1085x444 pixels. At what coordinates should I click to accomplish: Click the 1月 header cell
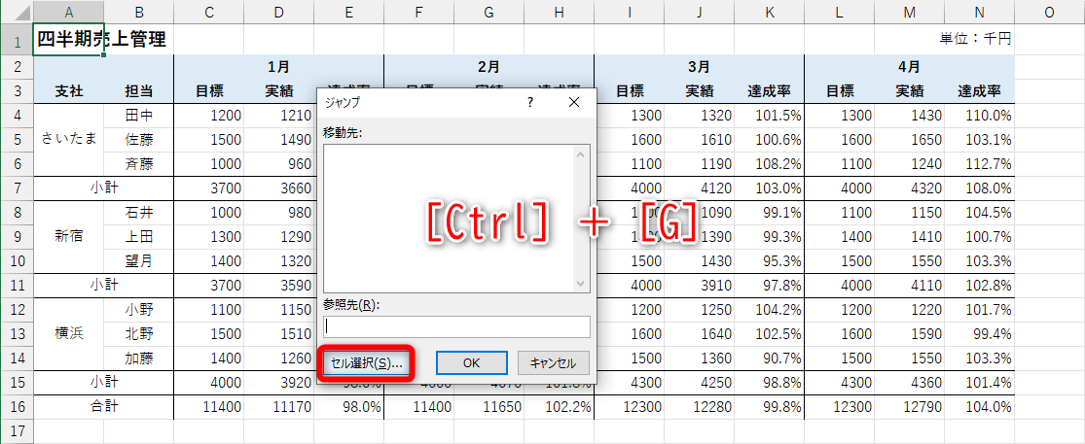[x=279, y=67]
